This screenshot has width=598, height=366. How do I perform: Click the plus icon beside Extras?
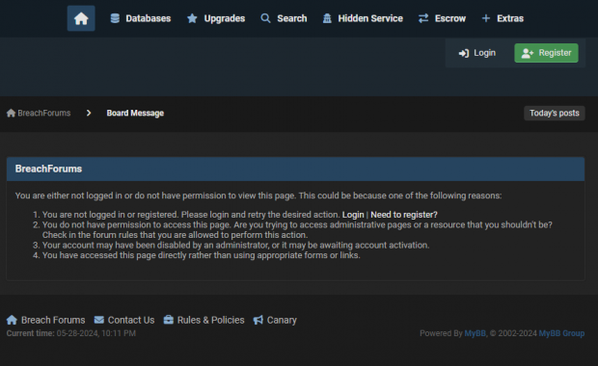(x=485, y=18)
